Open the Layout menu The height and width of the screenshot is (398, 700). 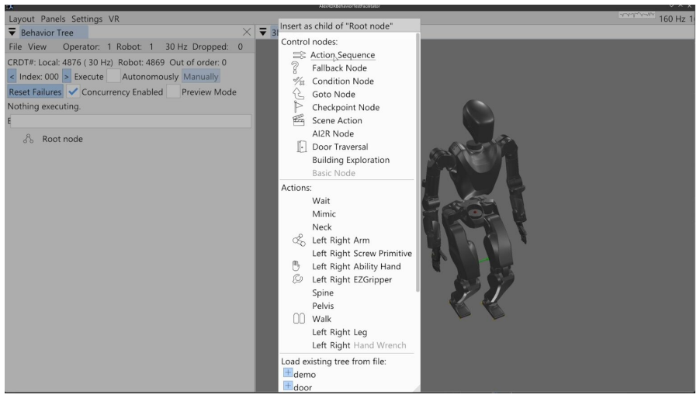pyautogui.click(x=22, y=19)
